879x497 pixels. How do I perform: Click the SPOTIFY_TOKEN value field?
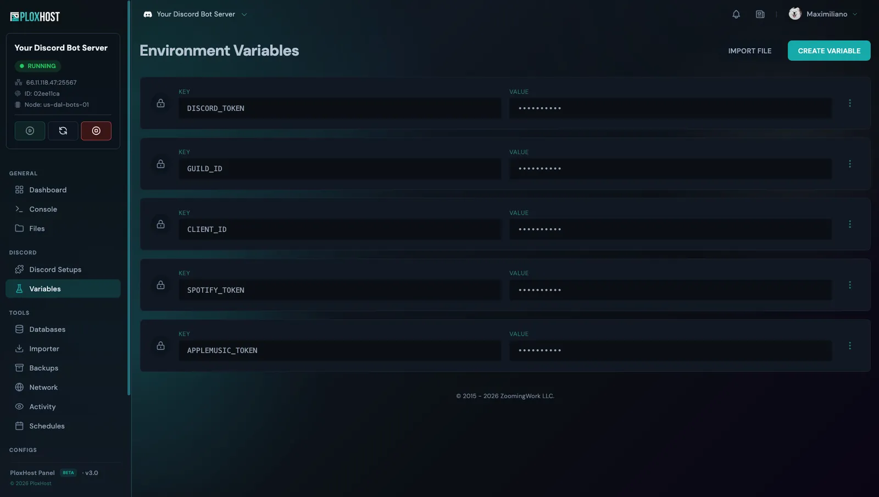[670, 290]
